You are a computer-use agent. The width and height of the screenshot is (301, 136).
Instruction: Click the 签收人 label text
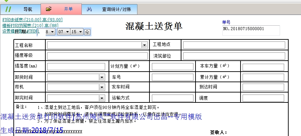click(x=219, y=132)
